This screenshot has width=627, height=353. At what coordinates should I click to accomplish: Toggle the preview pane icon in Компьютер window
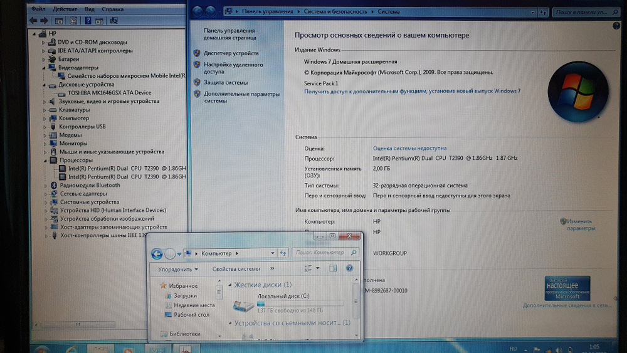pos(333,268)
